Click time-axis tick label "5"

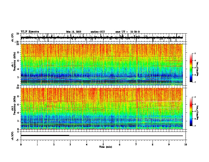tap(103, 145)
